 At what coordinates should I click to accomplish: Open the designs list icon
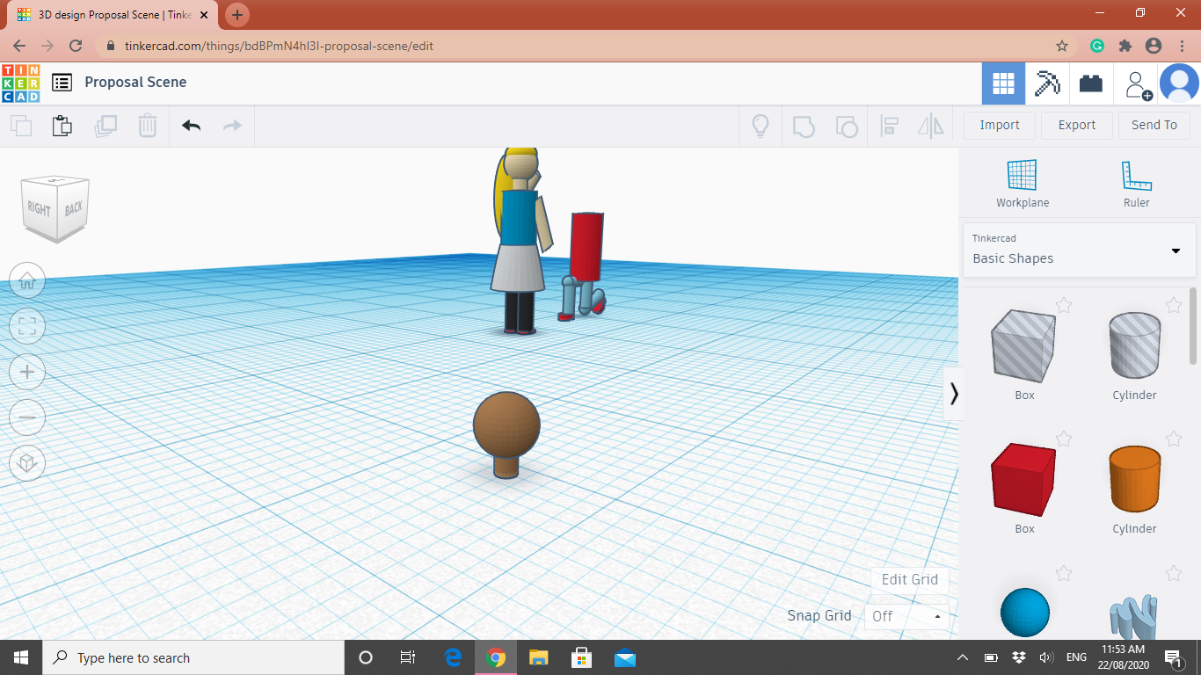62,83
